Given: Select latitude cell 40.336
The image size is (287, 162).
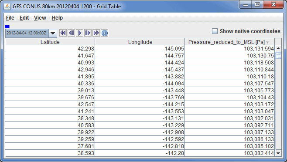Looking at the screenshot, I should click(50, 83).
